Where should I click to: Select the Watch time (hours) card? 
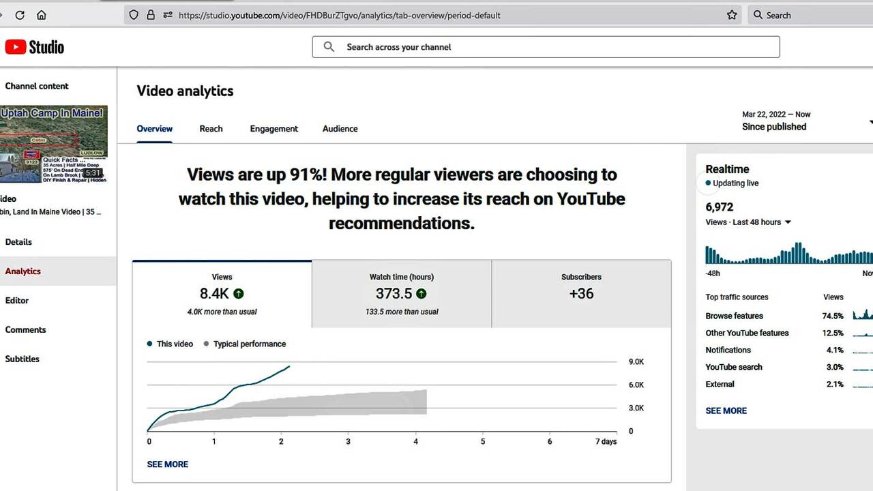point(402,294)
